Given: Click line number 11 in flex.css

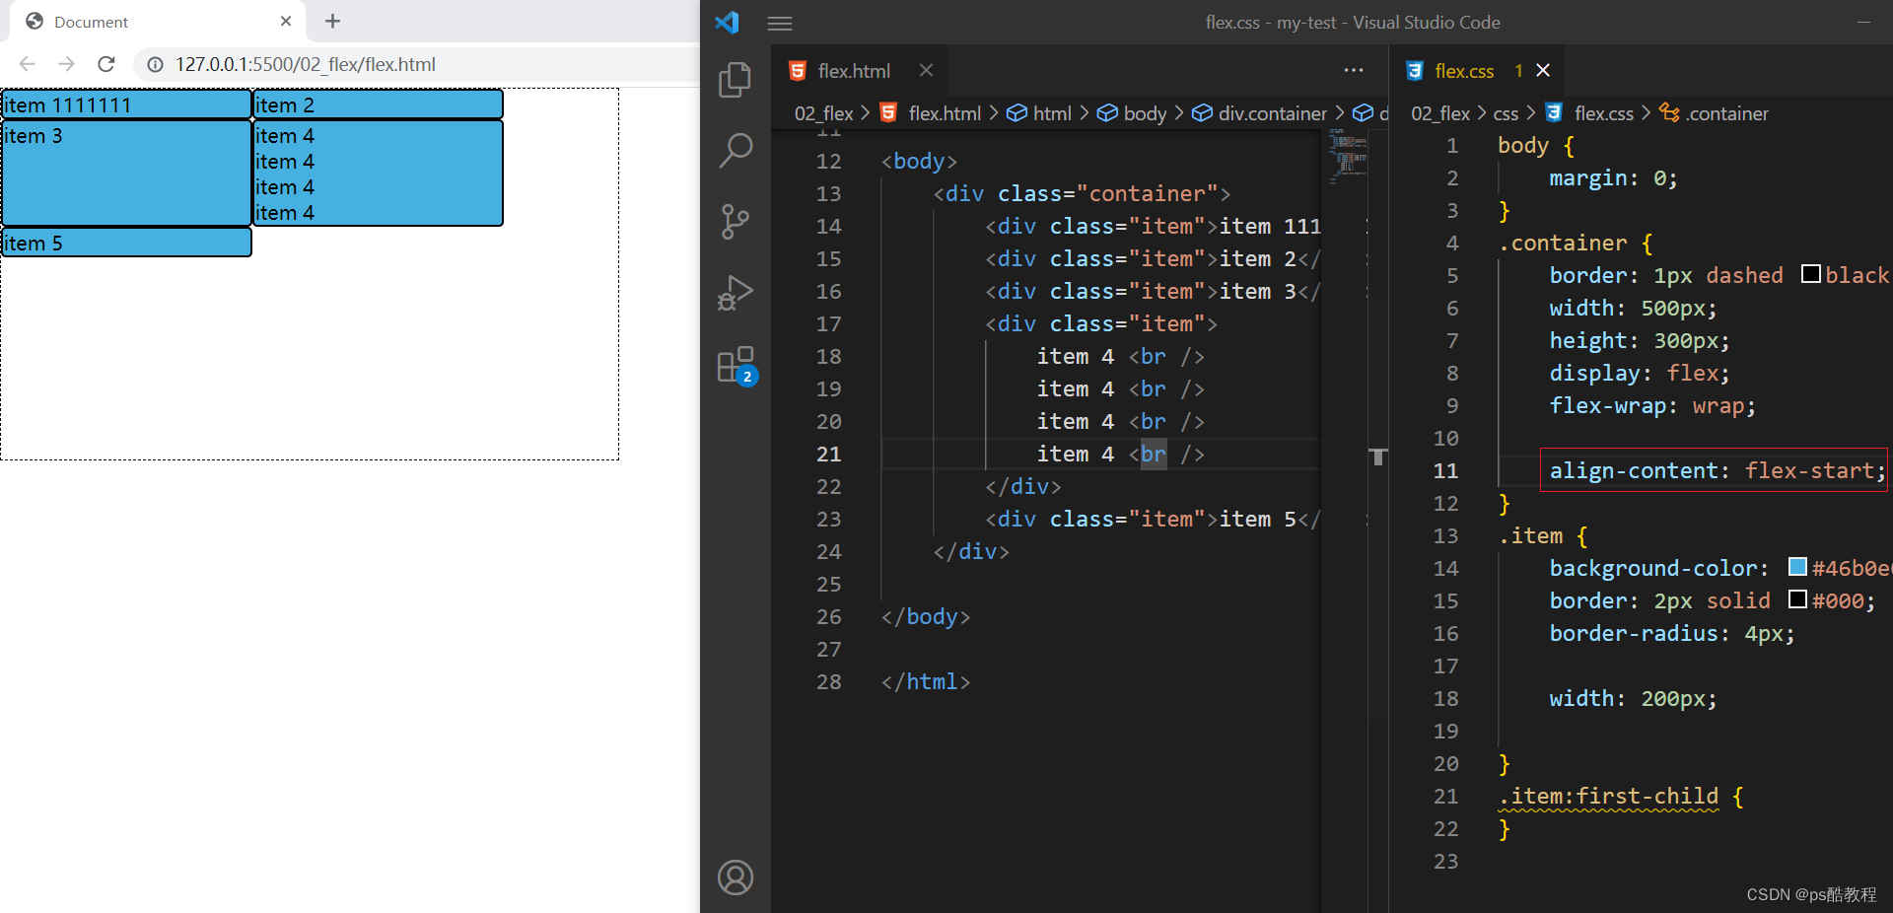Looking at the screenshot, I should coord(1445,470).
